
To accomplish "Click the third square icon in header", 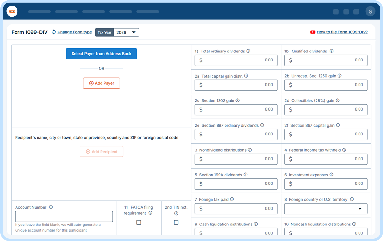I will tap(356, 12).
